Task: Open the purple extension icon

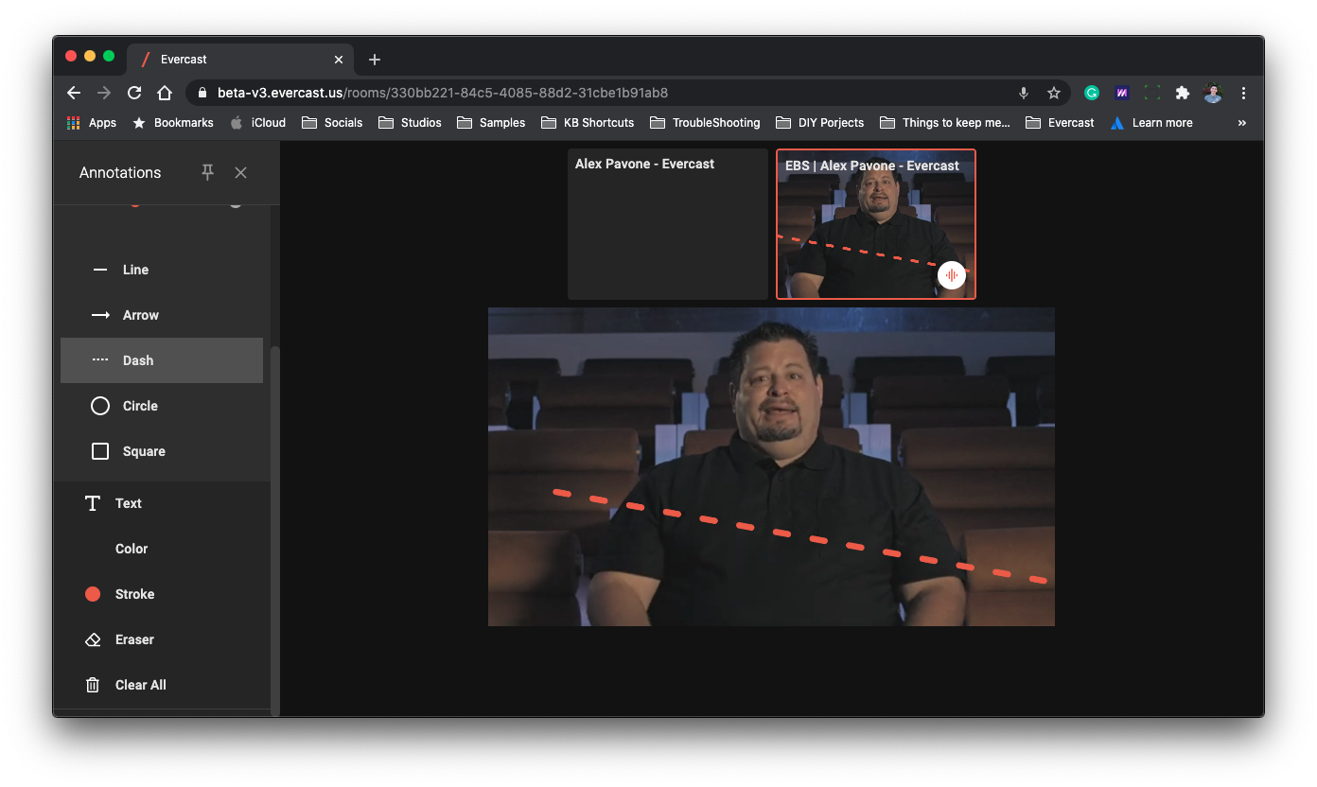Action: pos(1122,93)
